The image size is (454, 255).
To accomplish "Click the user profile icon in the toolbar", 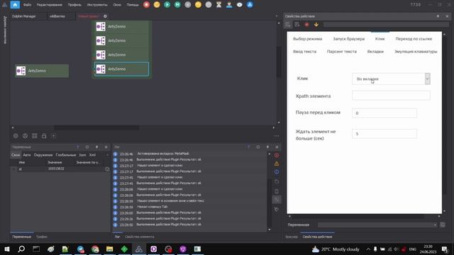I will point(229,5).
